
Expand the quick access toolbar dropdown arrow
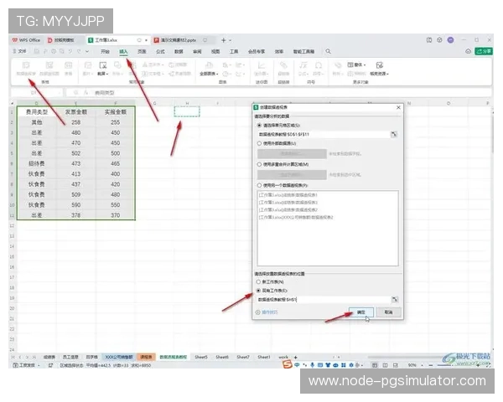[87, 51]
